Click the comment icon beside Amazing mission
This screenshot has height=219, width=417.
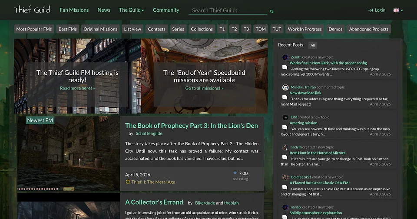(285, 127)
